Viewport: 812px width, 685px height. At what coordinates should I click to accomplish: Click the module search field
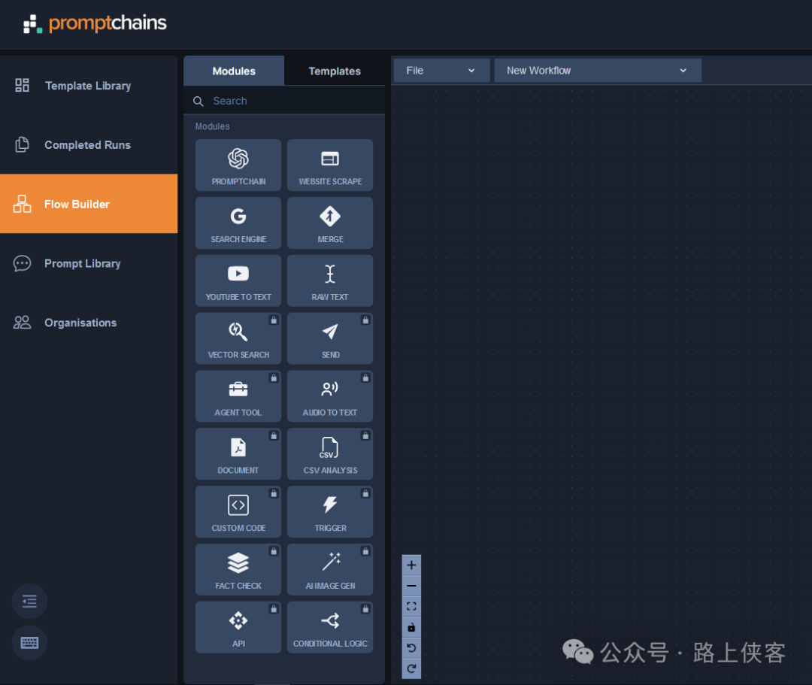click(x=284, y=101)
